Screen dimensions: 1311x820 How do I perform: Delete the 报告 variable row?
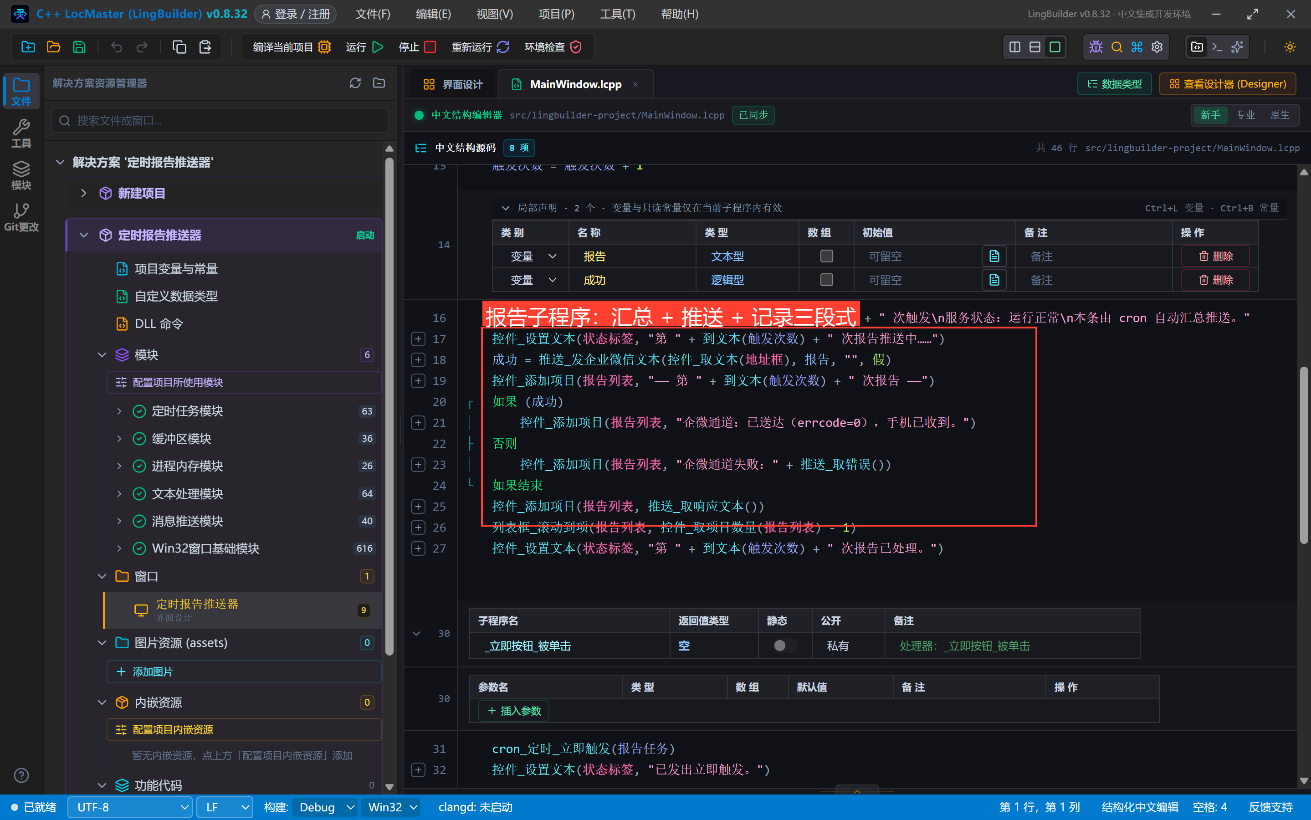click(x=1215, y=256)
